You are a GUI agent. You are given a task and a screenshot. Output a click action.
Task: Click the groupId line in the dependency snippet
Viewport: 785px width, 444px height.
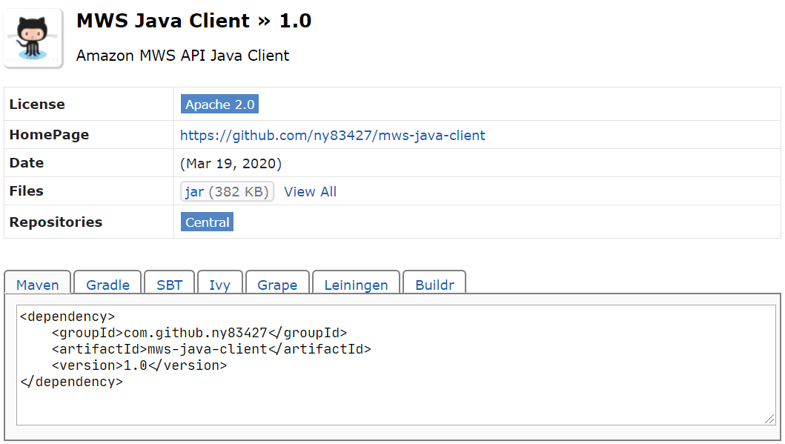(199, 333)
